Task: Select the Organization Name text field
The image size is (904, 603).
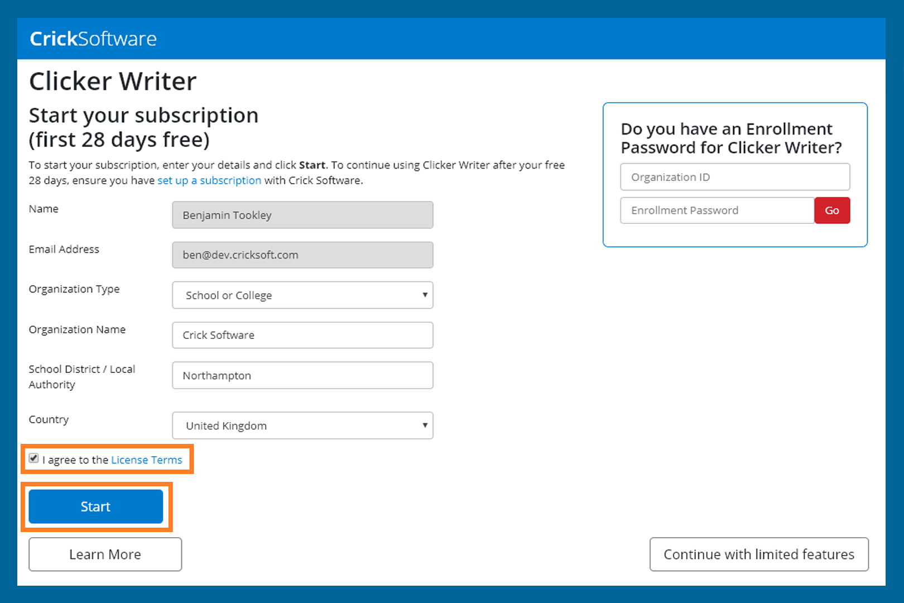Action: (x=302, y=335)
